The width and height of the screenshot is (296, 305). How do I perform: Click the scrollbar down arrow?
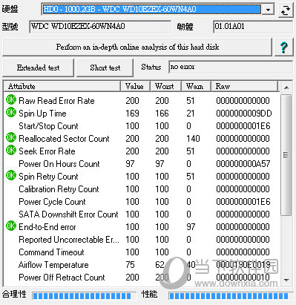click(286, 280)
